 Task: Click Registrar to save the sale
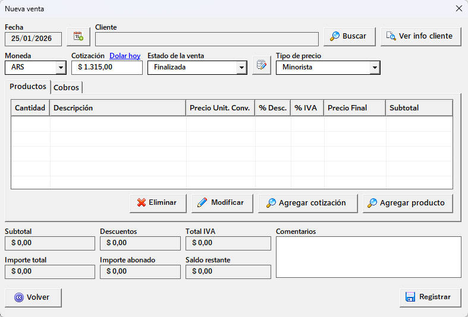[431, 297]
